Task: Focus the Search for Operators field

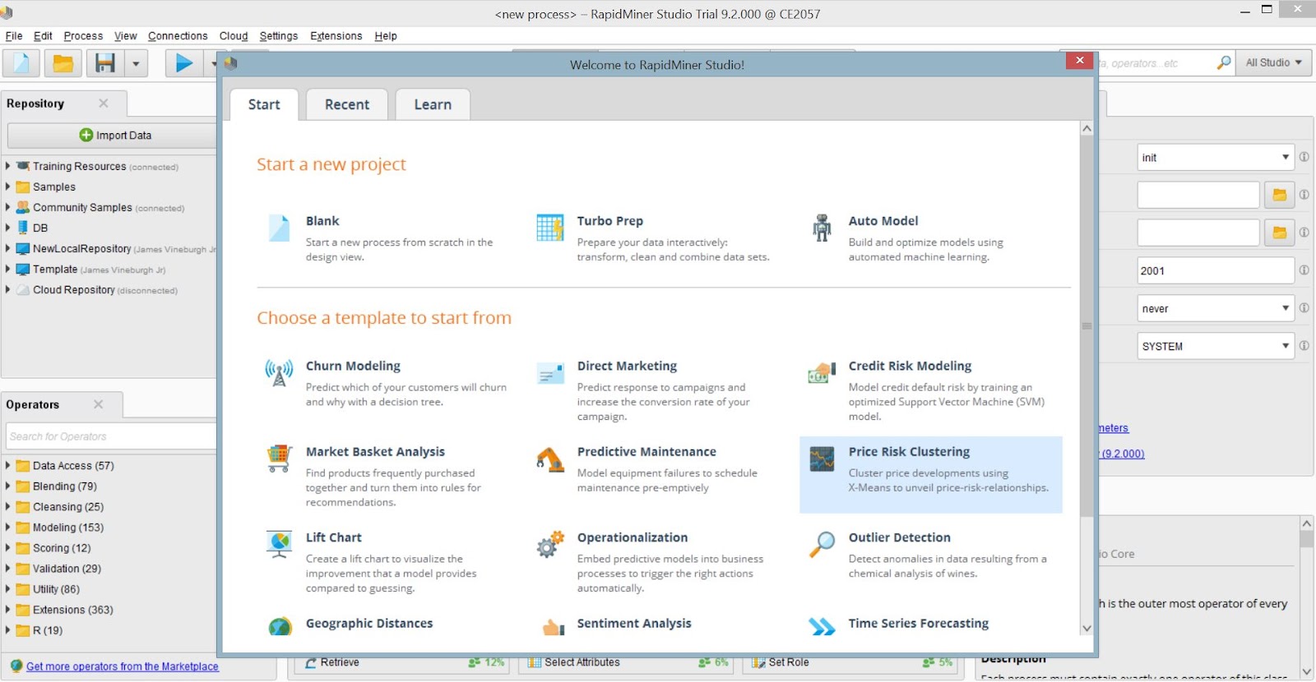Action: point(112,436)
